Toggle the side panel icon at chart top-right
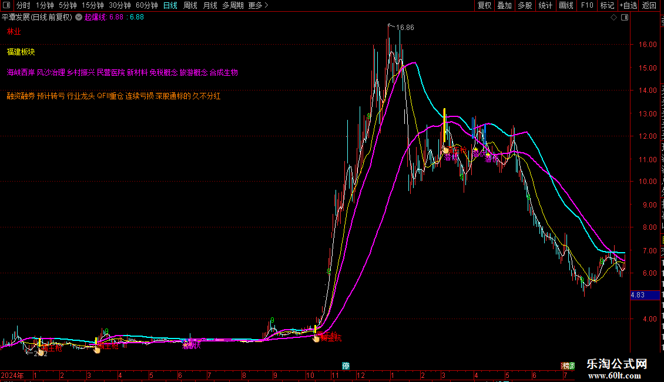This screenshot has width=664, height=382. point(625,18)
